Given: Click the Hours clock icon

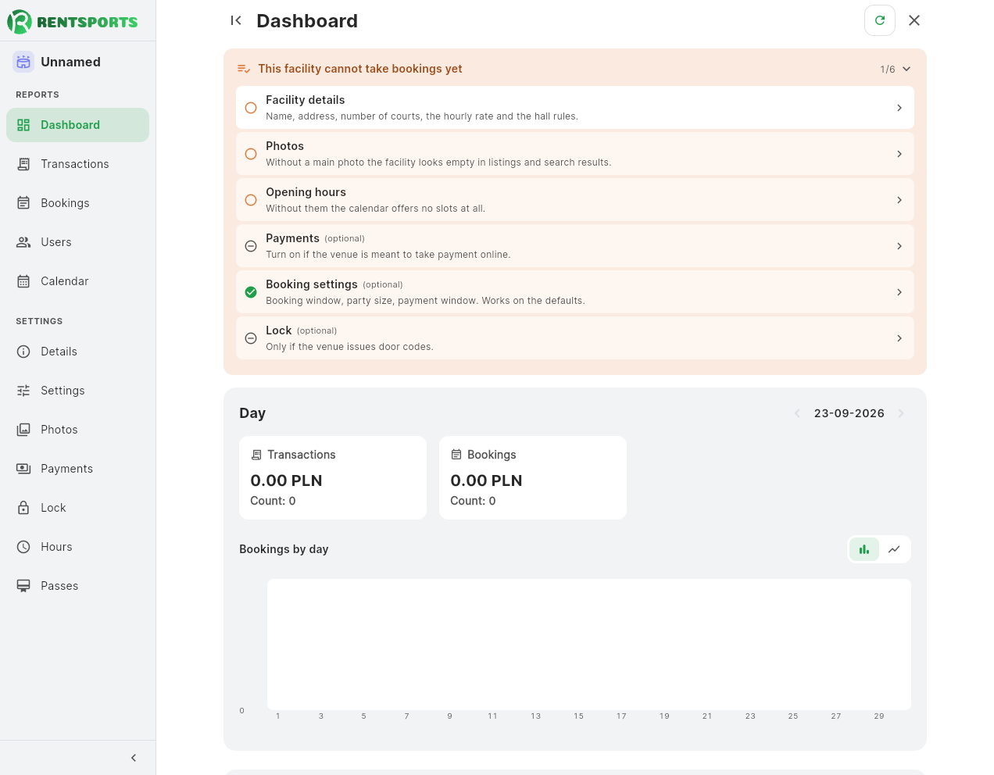Looking at the screenshot, I should point(23,547).
